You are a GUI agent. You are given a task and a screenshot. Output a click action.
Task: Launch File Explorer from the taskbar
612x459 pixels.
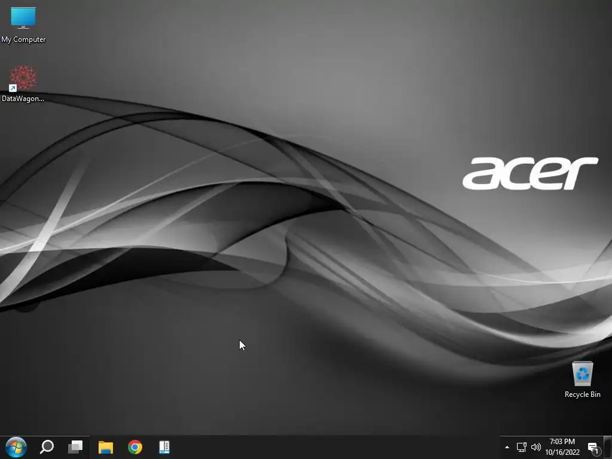coord(105,447)
